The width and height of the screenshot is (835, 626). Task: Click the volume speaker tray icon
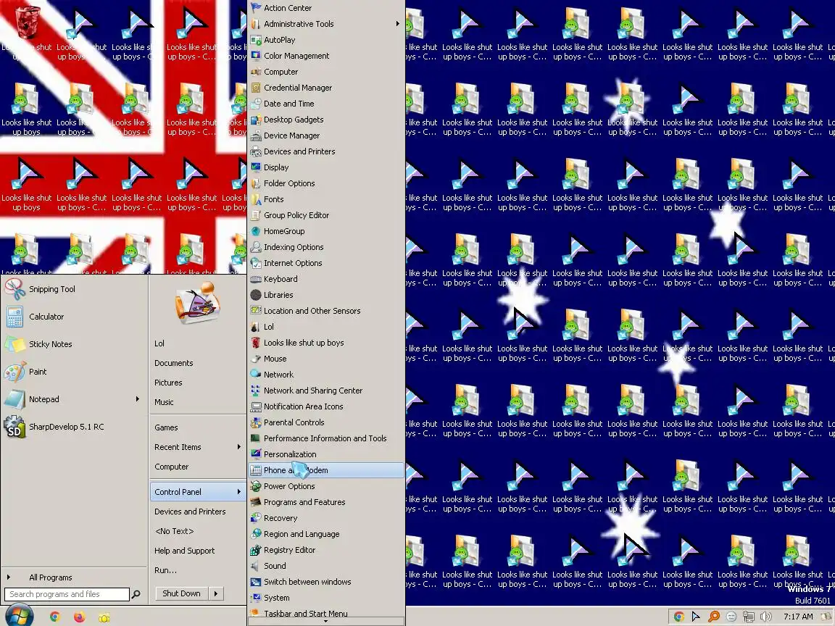coord(765,617)
